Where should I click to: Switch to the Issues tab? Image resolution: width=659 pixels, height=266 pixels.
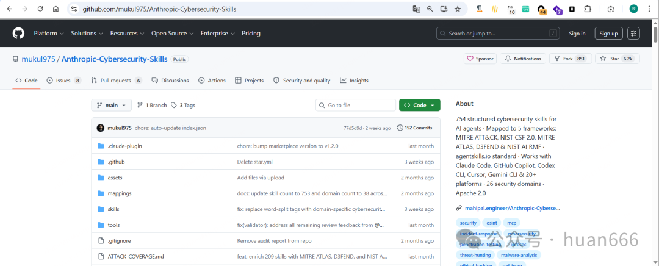[x=64, y=81]
